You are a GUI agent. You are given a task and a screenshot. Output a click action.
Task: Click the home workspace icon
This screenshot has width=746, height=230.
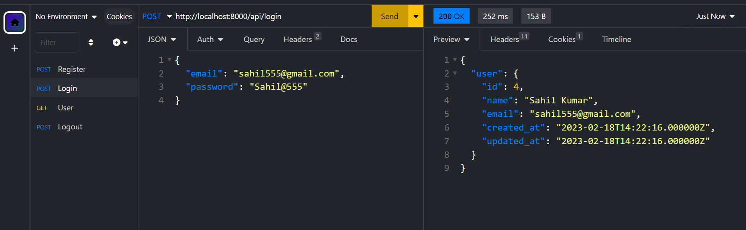click(15, 23)
